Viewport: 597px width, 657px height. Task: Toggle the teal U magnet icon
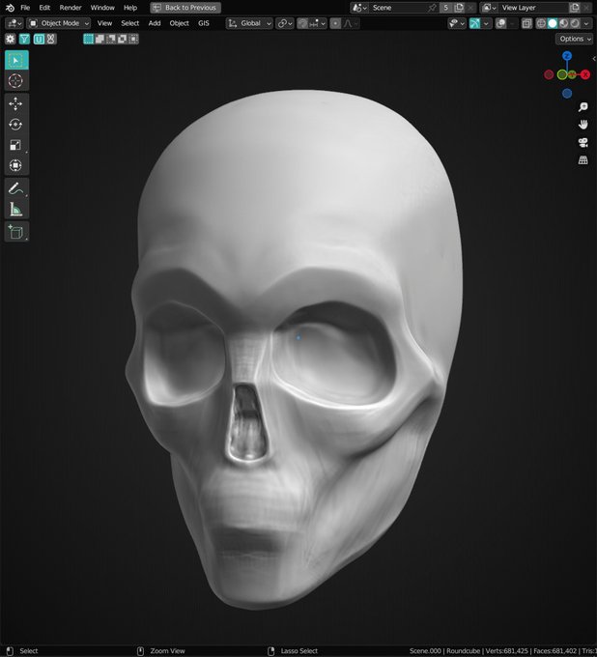pos(39,39)
